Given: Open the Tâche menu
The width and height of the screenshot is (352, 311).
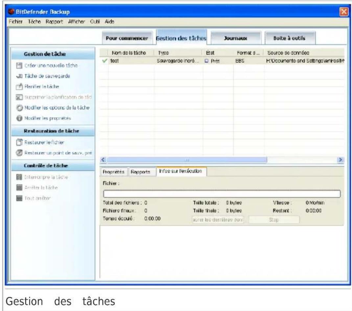Looking at the screenshot, I should pos(34,22).
